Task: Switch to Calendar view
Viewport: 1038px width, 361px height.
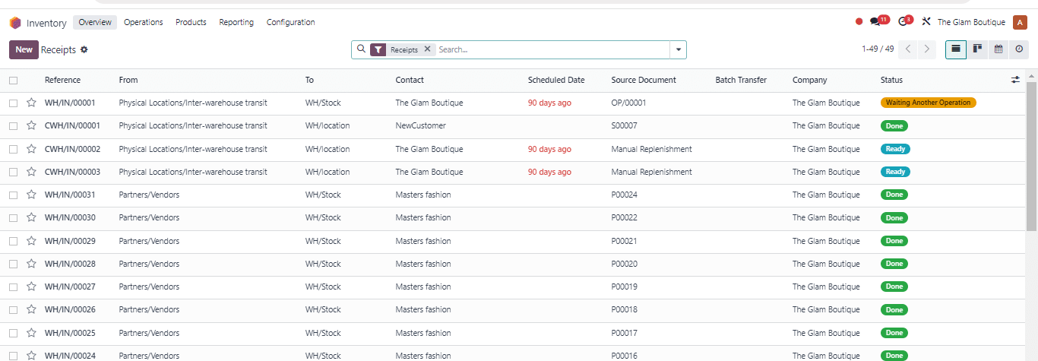Action: (x=998, y=49)
